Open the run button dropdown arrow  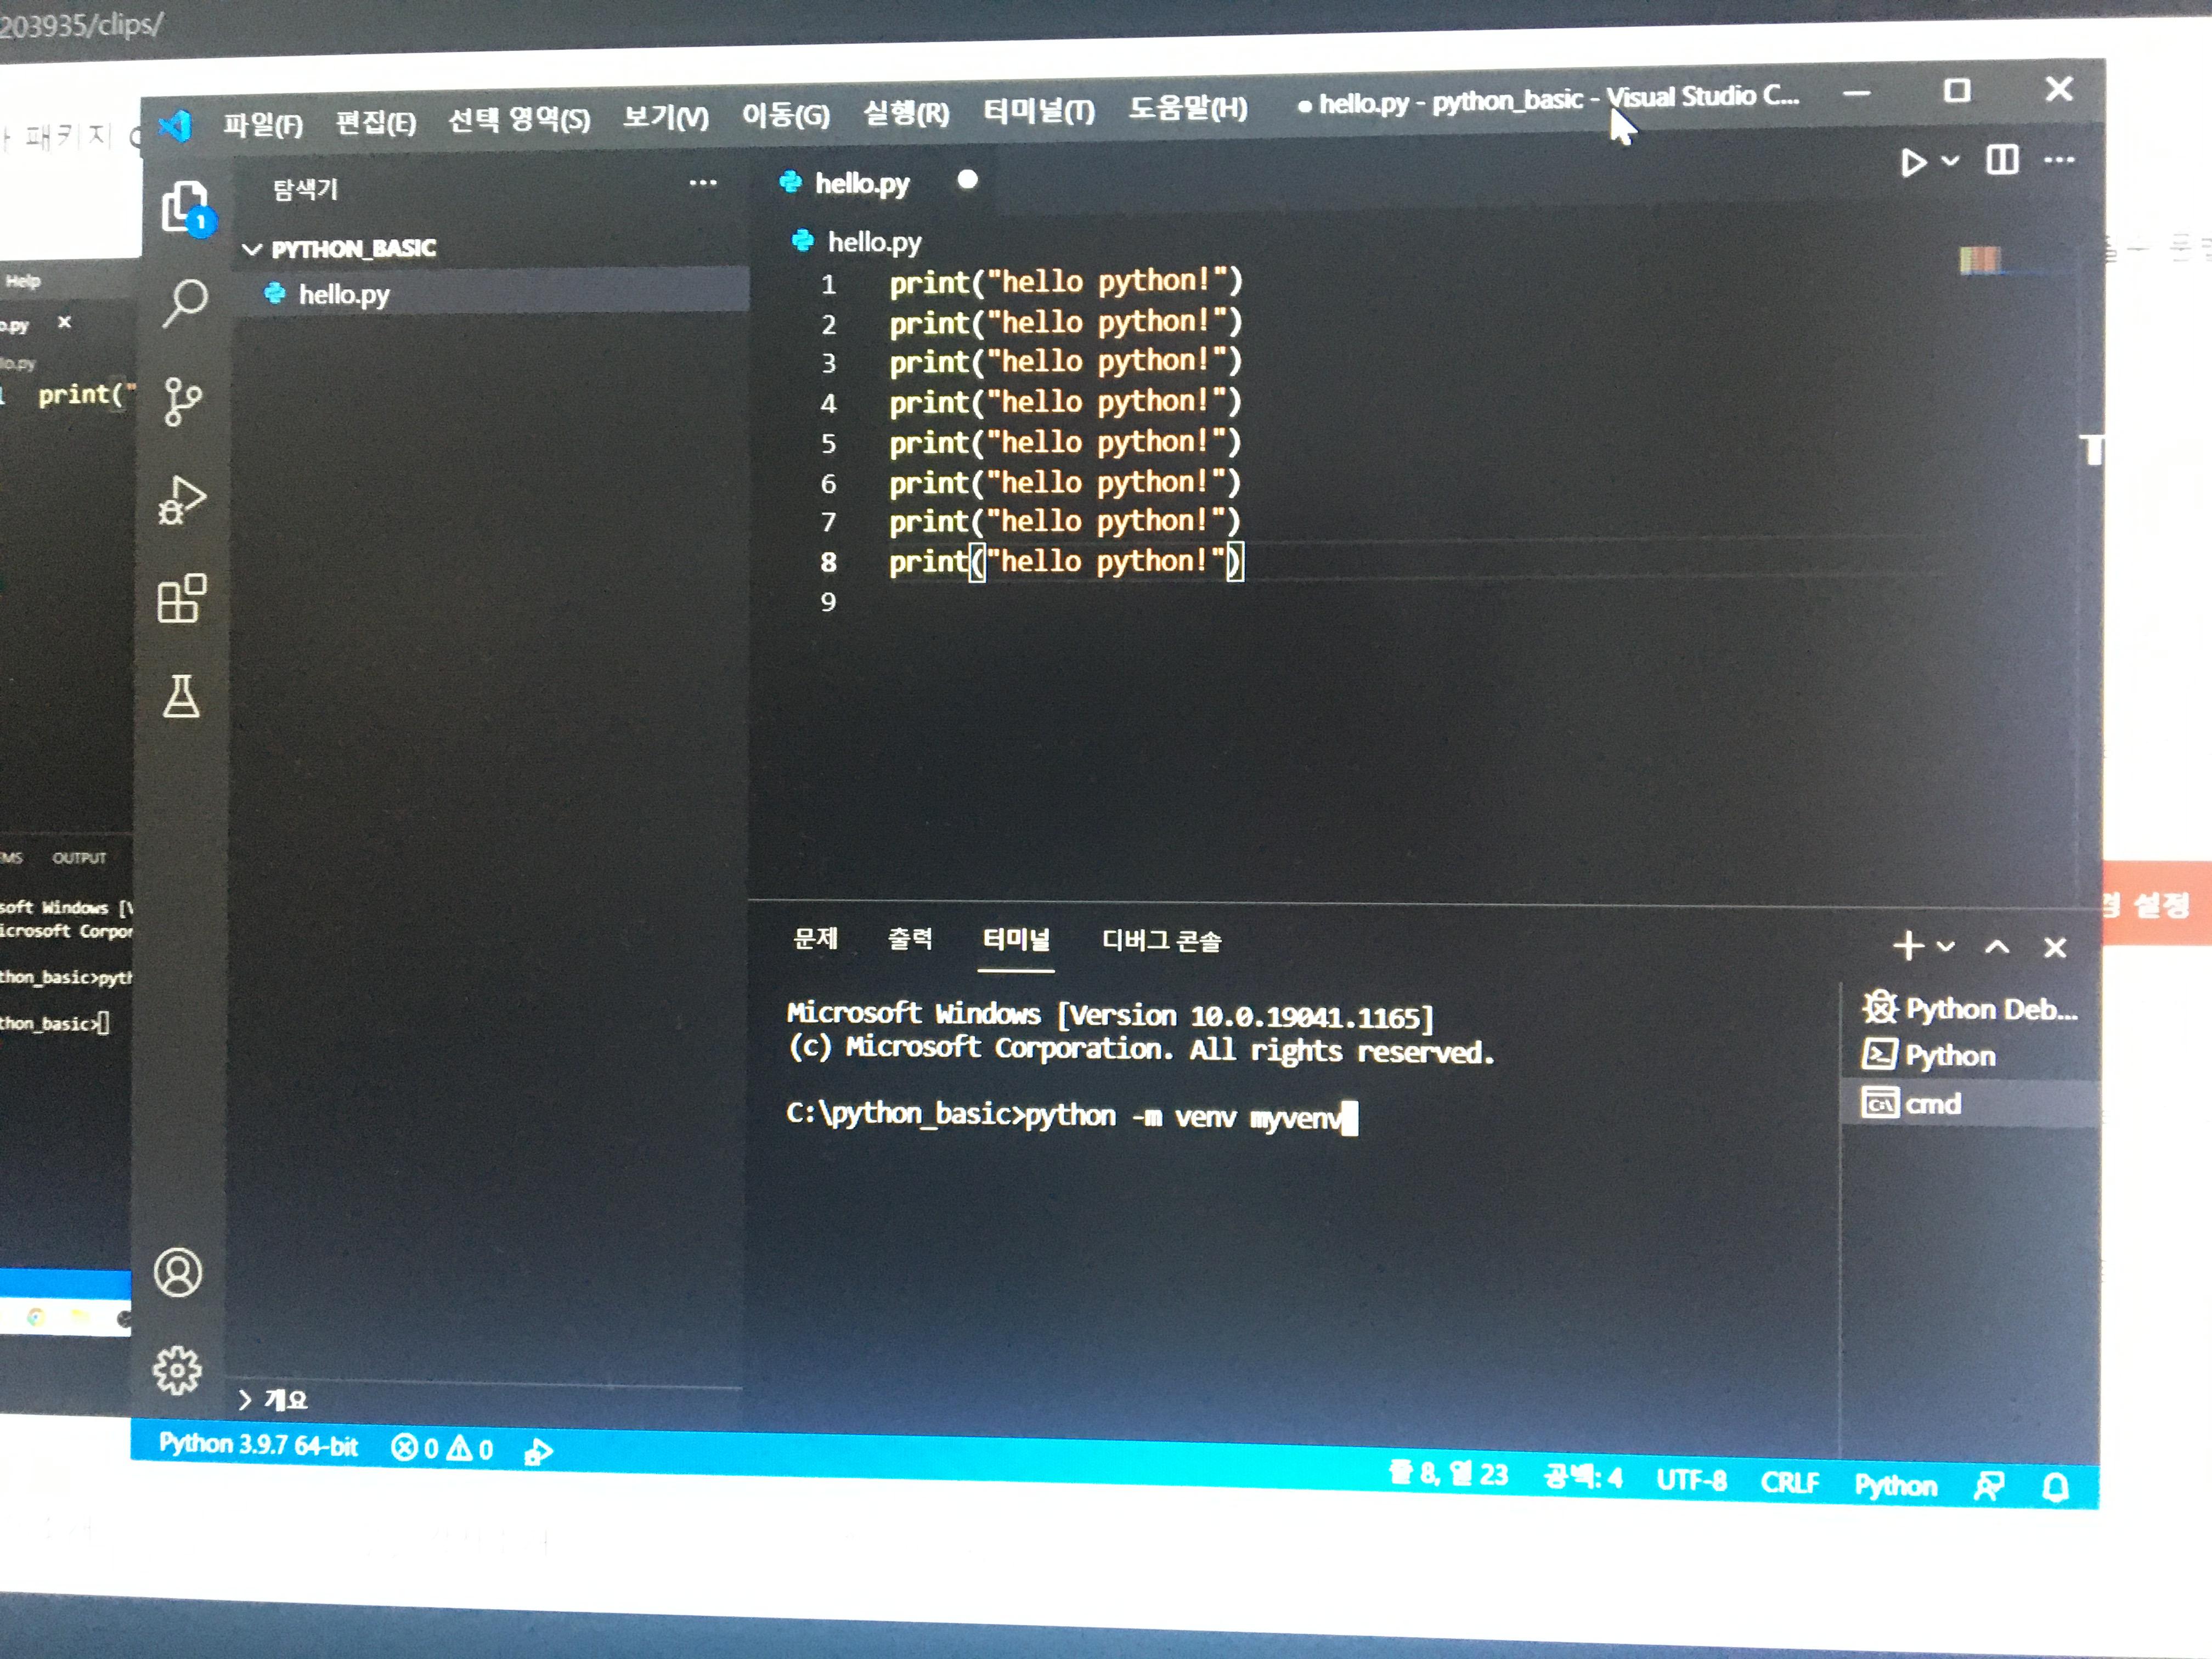(x=1949, y=161)
